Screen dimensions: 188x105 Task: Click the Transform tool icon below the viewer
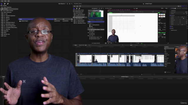click(106, 43)
